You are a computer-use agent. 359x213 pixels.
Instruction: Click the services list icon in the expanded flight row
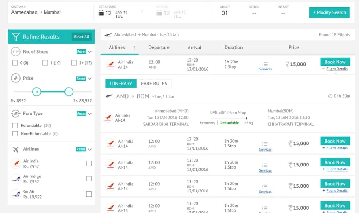265,64
